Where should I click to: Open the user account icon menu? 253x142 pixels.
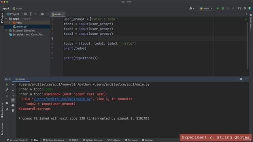pos(191,8)
